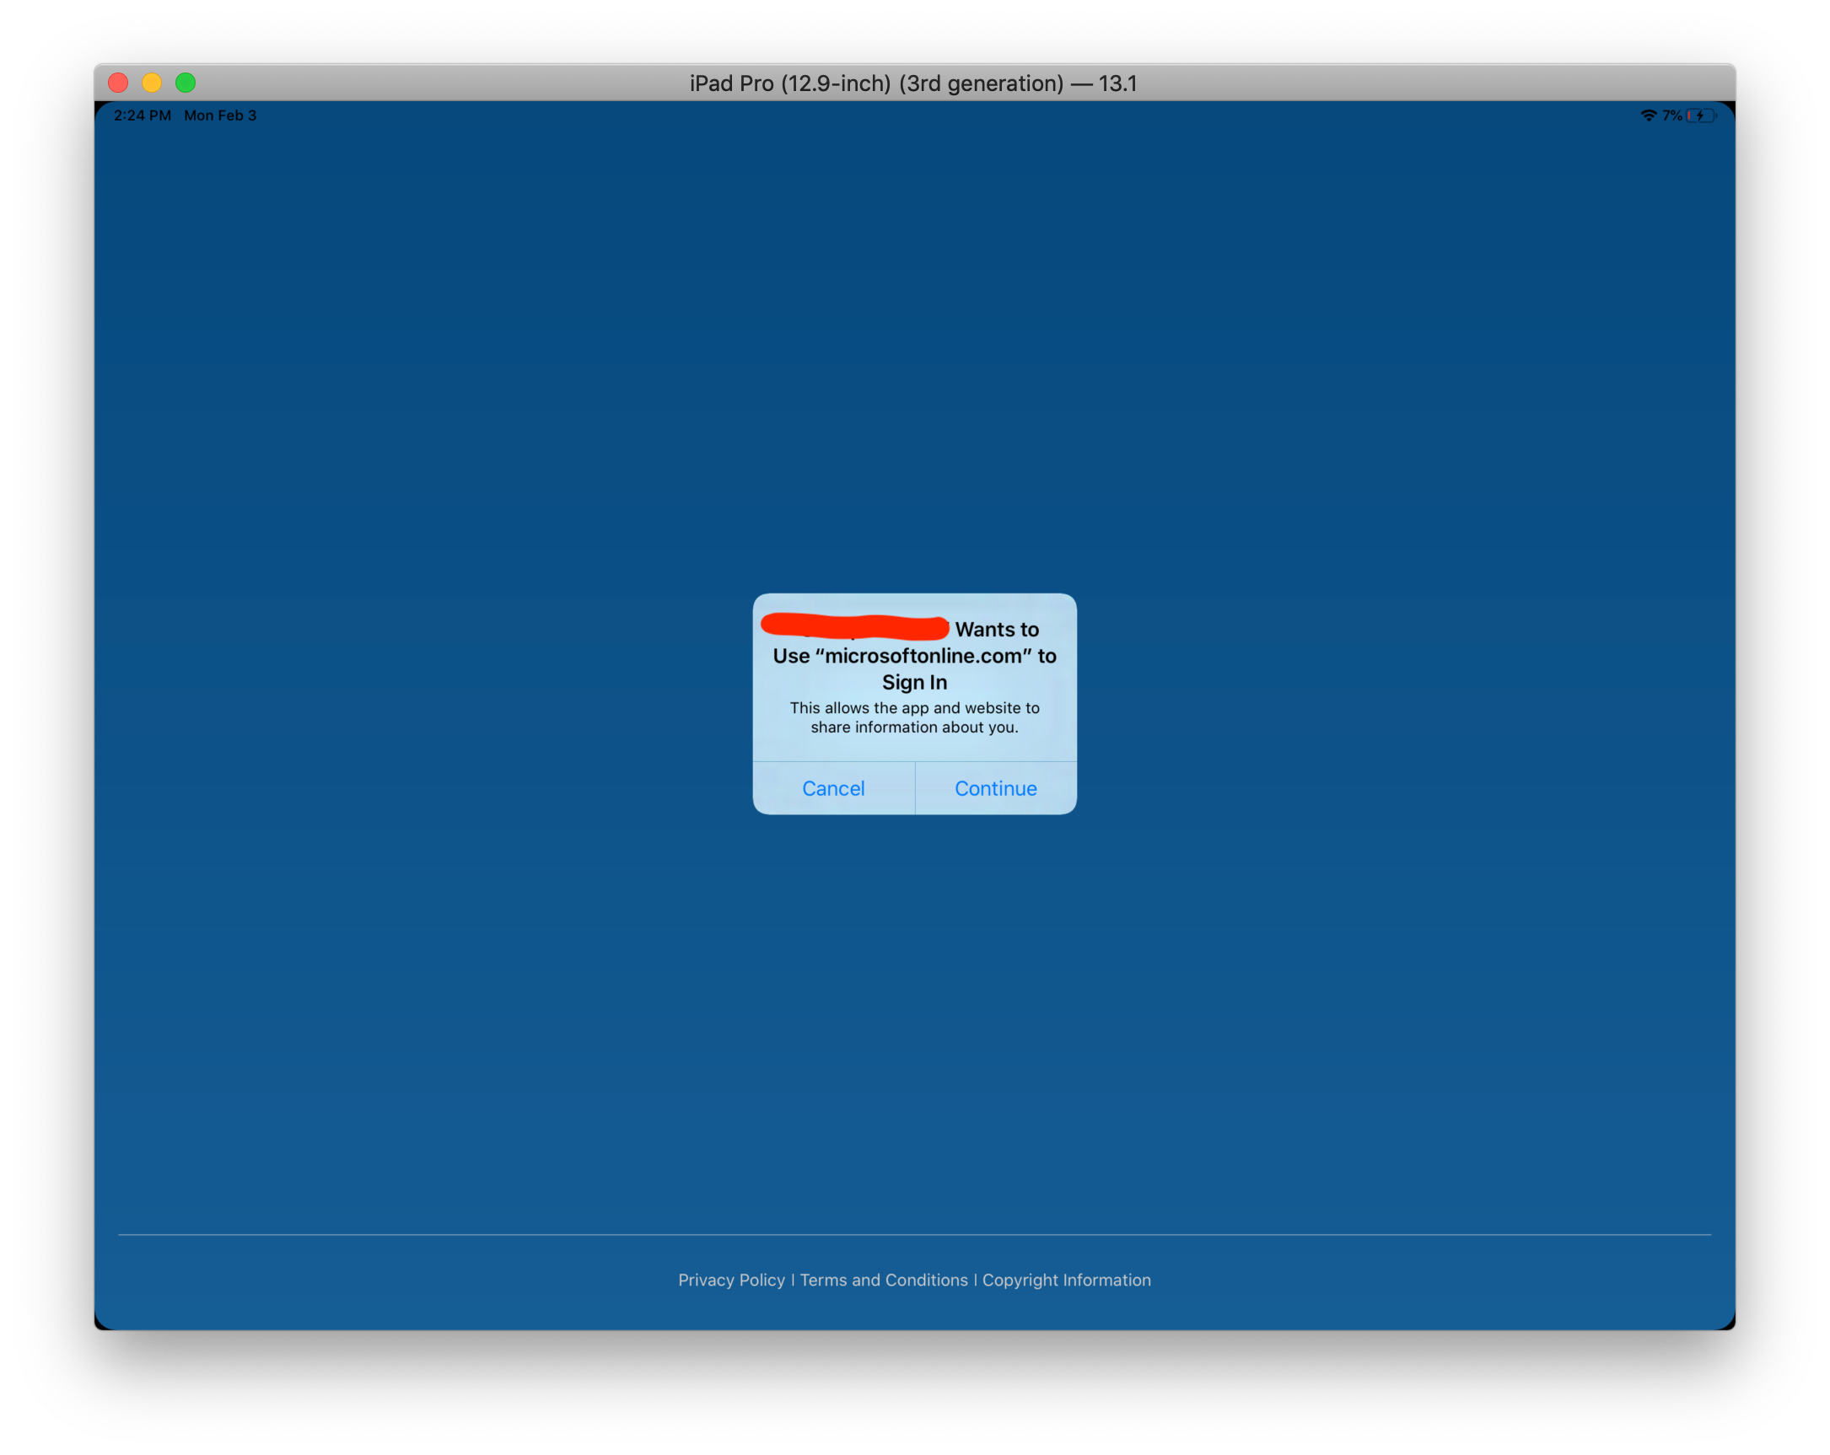Image resolution: width=1830 pixels, height=1455 pixels.
Task: Click the iPad Pro simulator title bar
Action: (914, 83)
